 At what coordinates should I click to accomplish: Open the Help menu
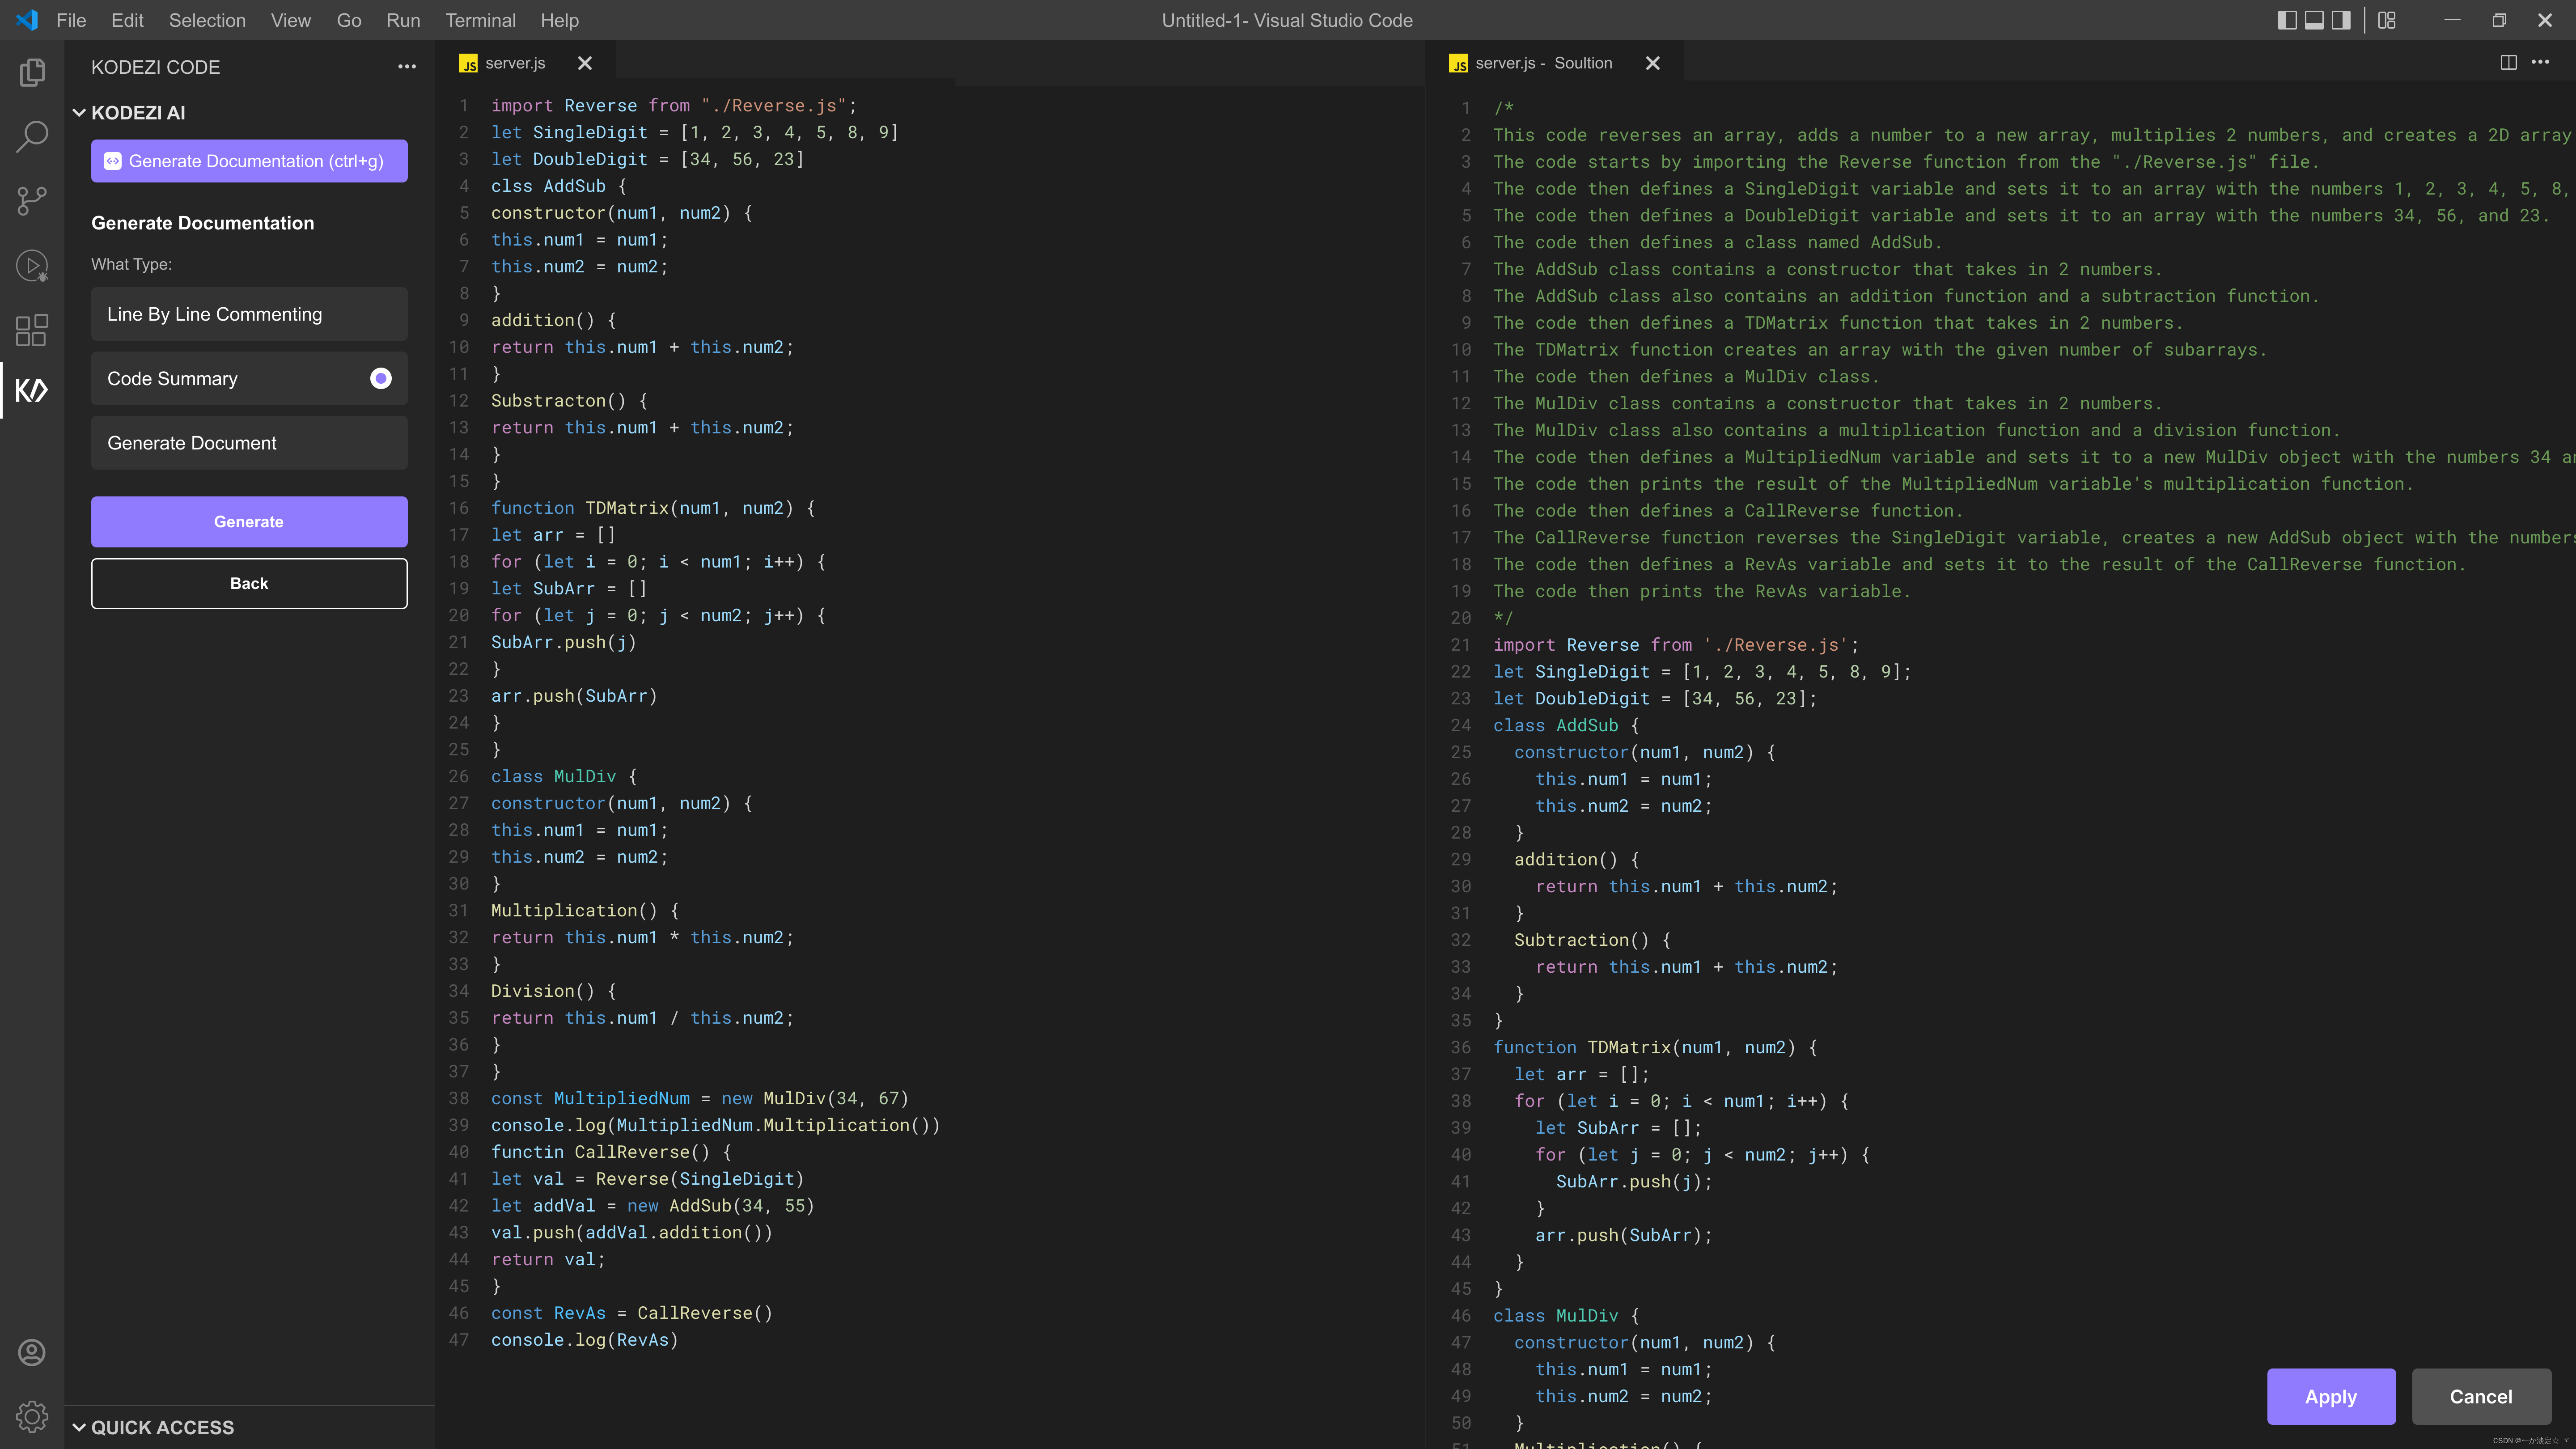pos(559,20)
